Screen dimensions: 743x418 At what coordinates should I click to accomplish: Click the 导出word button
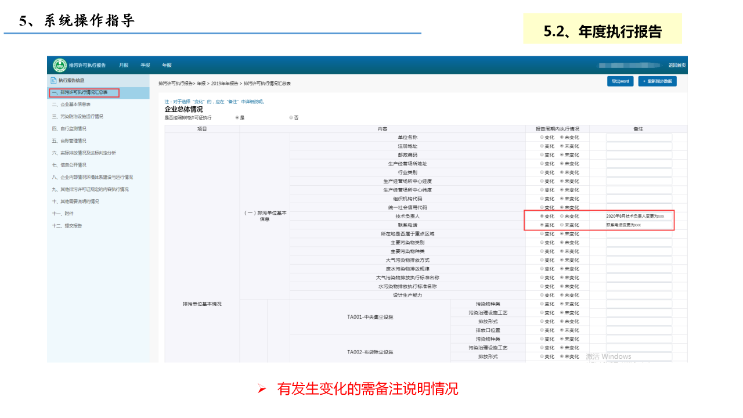[620, 81]
